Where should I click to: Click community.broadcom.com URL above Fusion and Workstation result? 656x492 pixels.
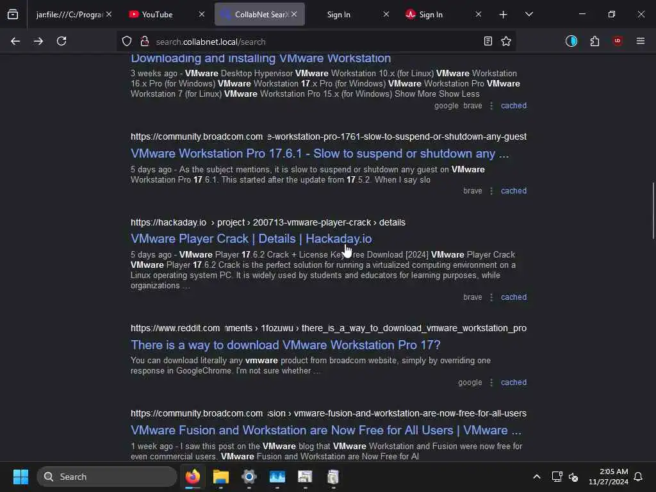pos(329,413)
